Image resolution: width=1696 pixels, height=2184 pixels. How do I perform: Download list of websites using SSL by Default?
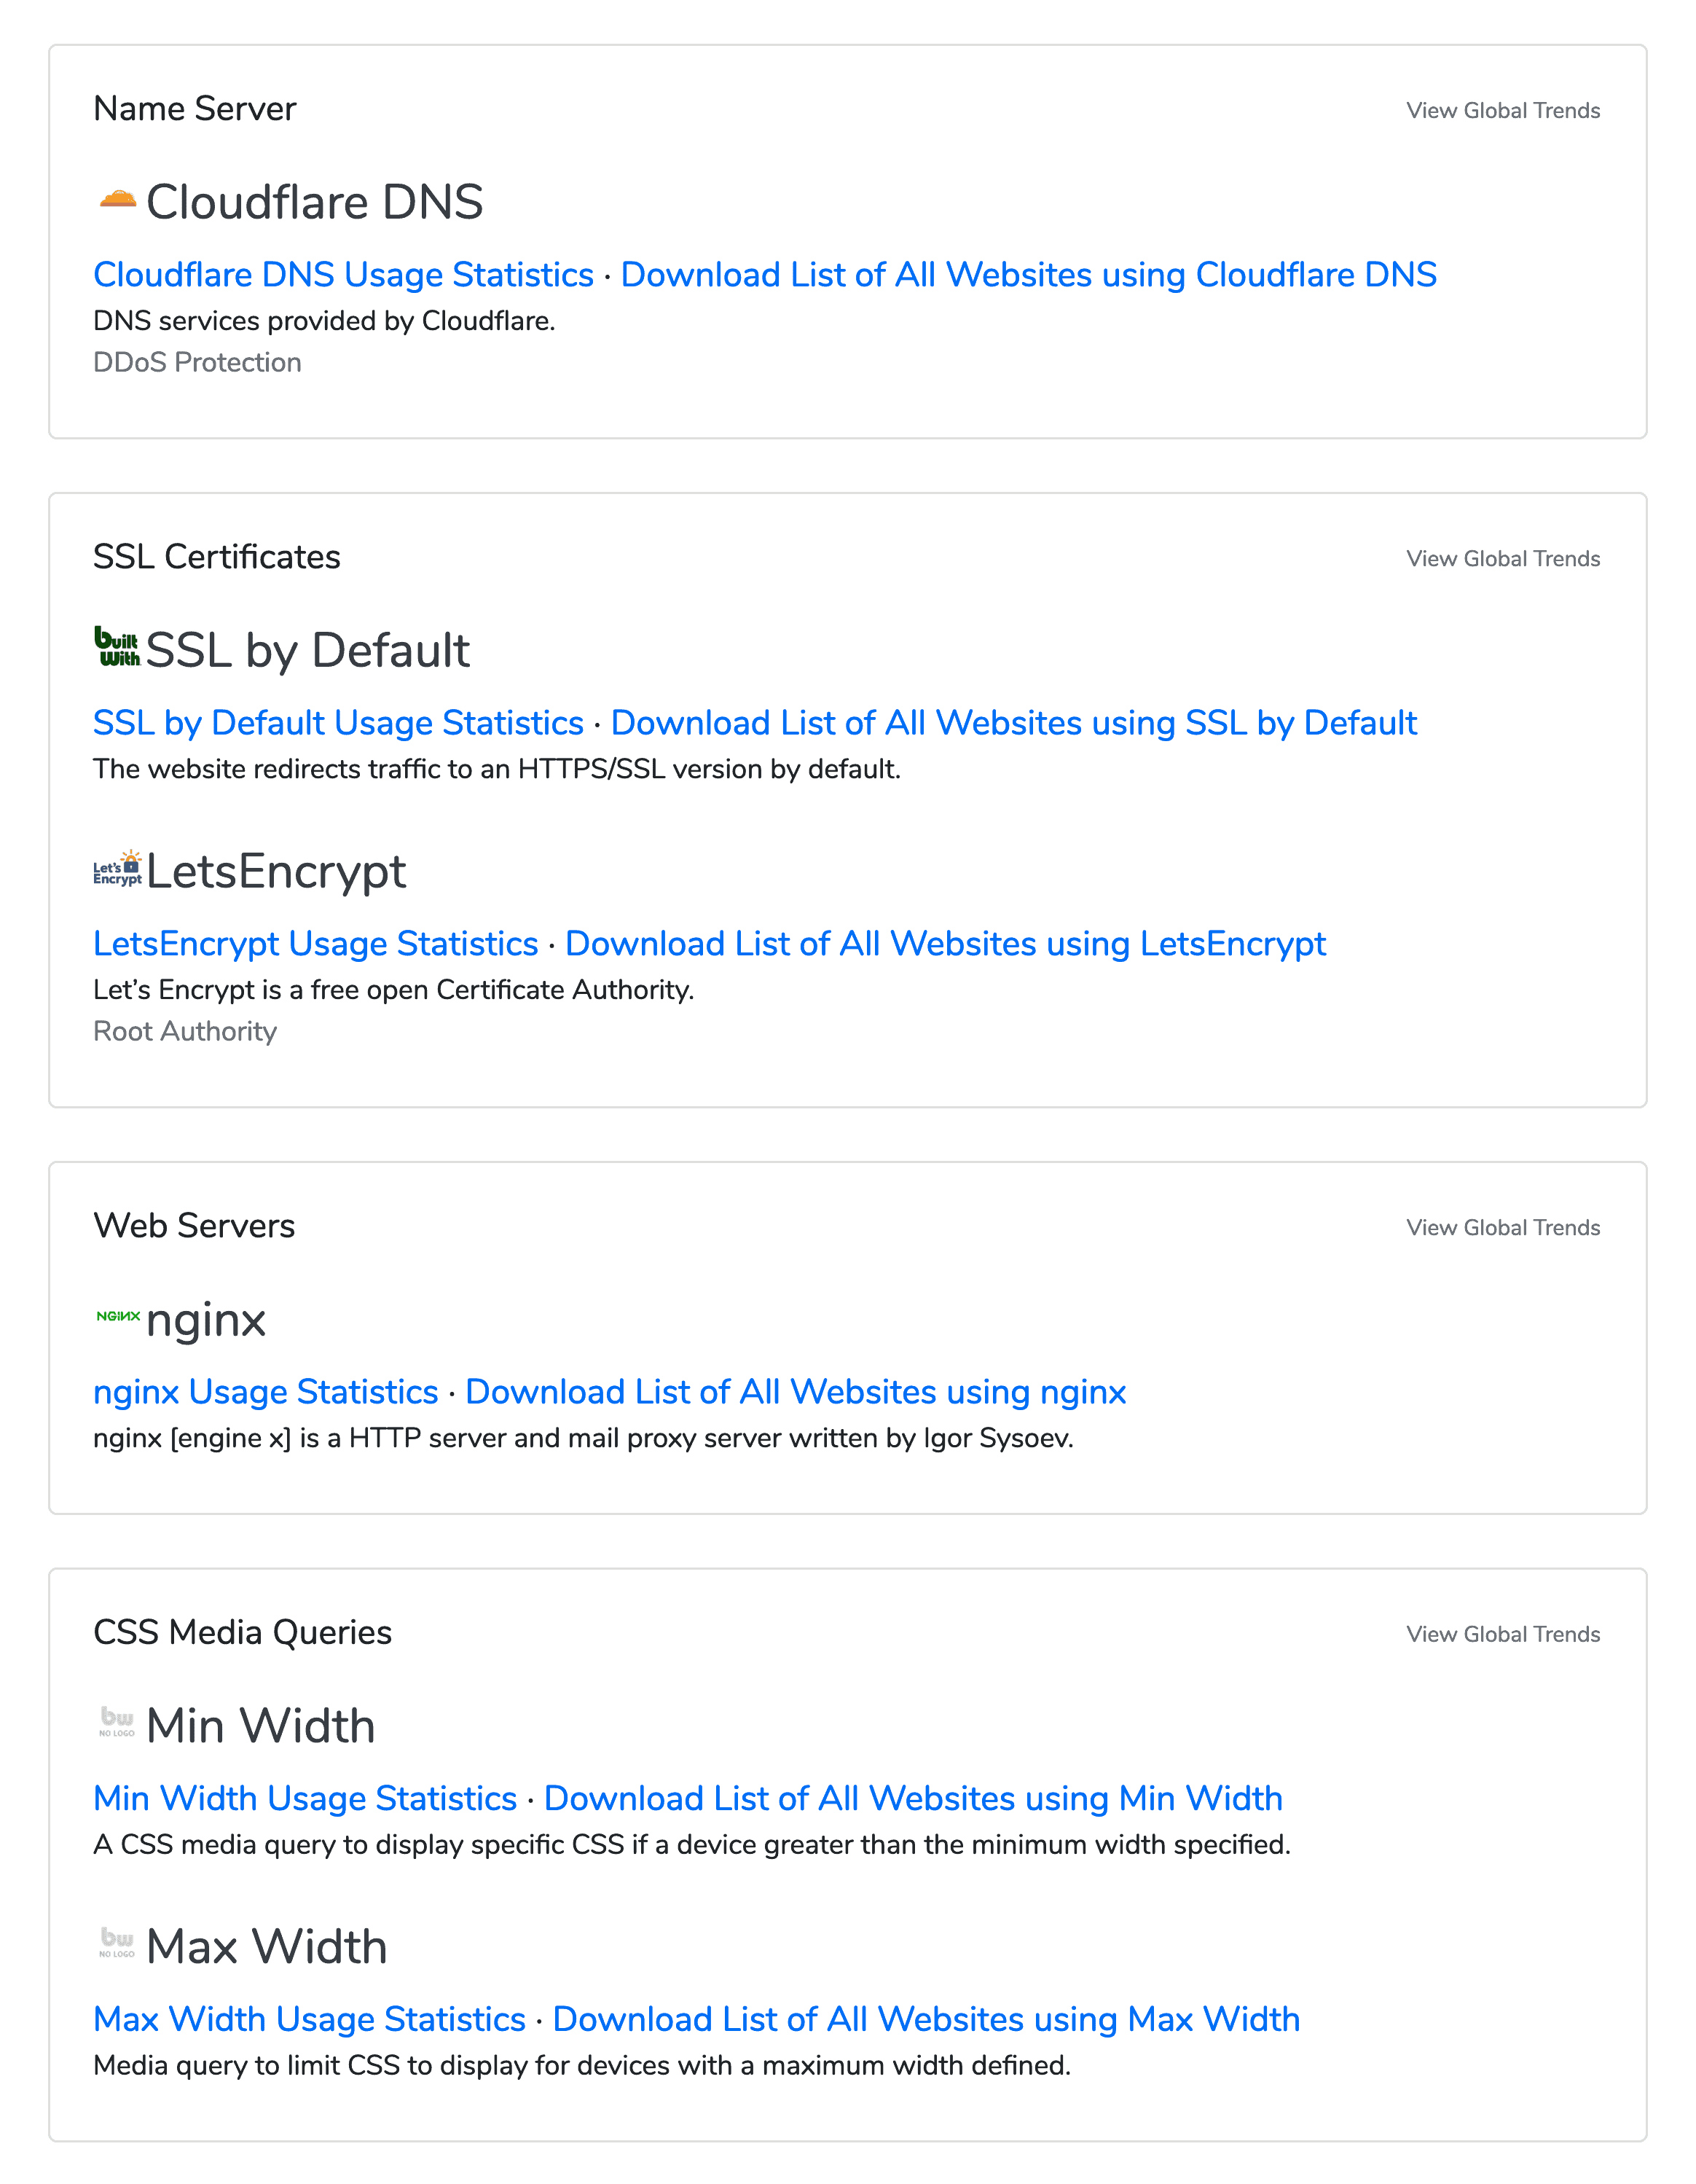coord(1014,722)
